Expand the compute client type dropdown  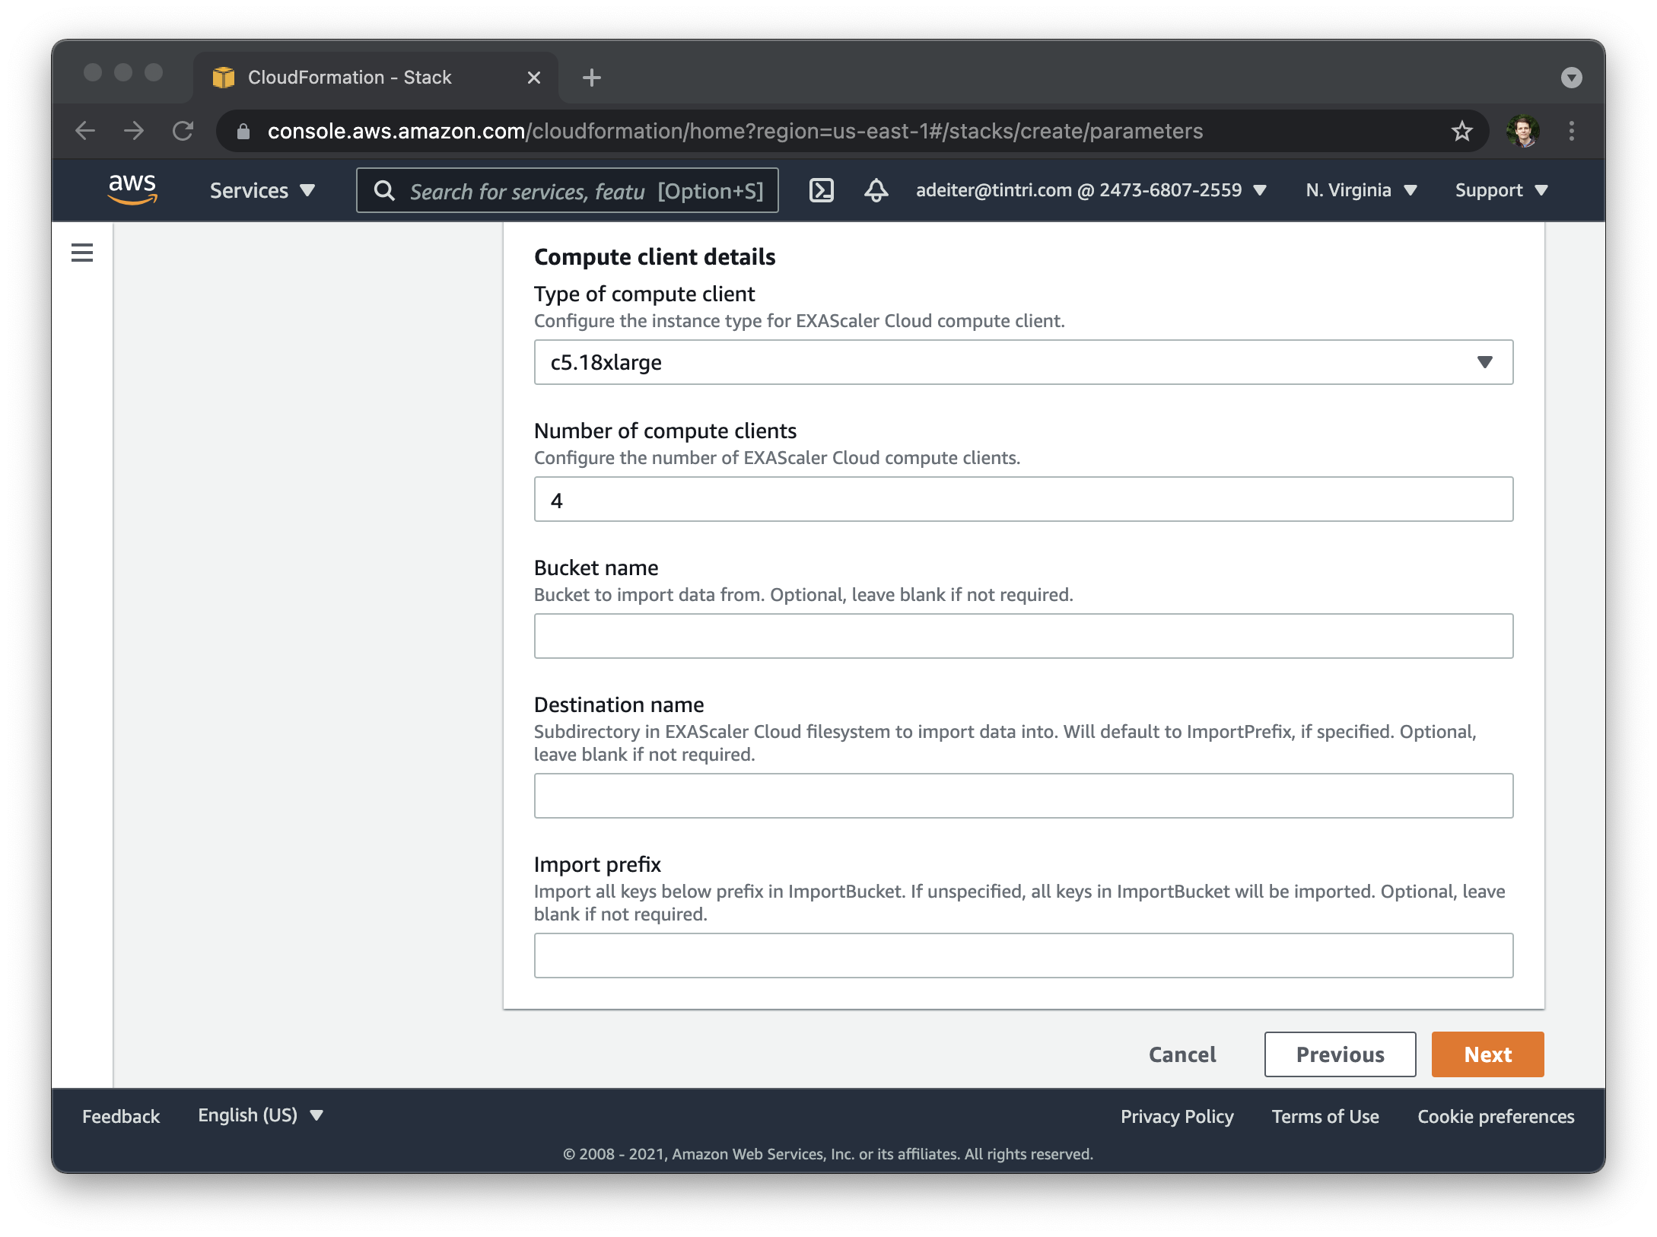(1023, 362)
